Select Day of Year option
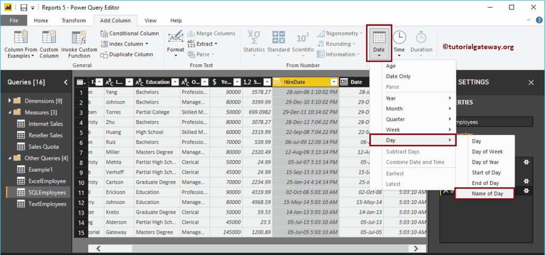Screen dimensions: 545x255 485,162
